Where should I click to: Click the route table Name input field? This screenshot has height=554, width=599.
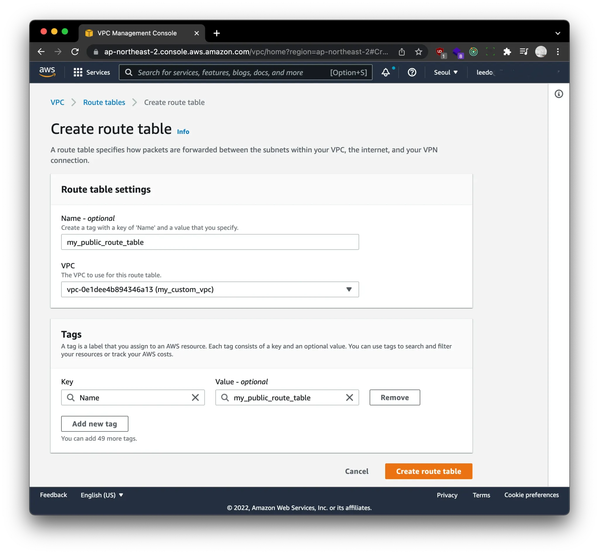[210, 242]
